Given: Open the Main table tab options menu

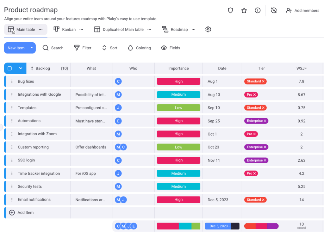Looking at the screenshot, I should click(40, 29).
